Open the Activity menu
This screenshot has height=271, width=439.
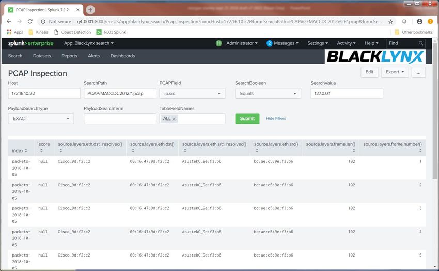tap(346, 43)
